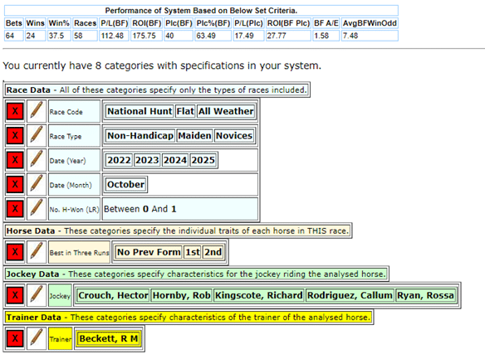This screenshot has width=485, height=364.
Task: Click the AvgBFWinOdd value 7.48
Action: [x=350, y=36]
